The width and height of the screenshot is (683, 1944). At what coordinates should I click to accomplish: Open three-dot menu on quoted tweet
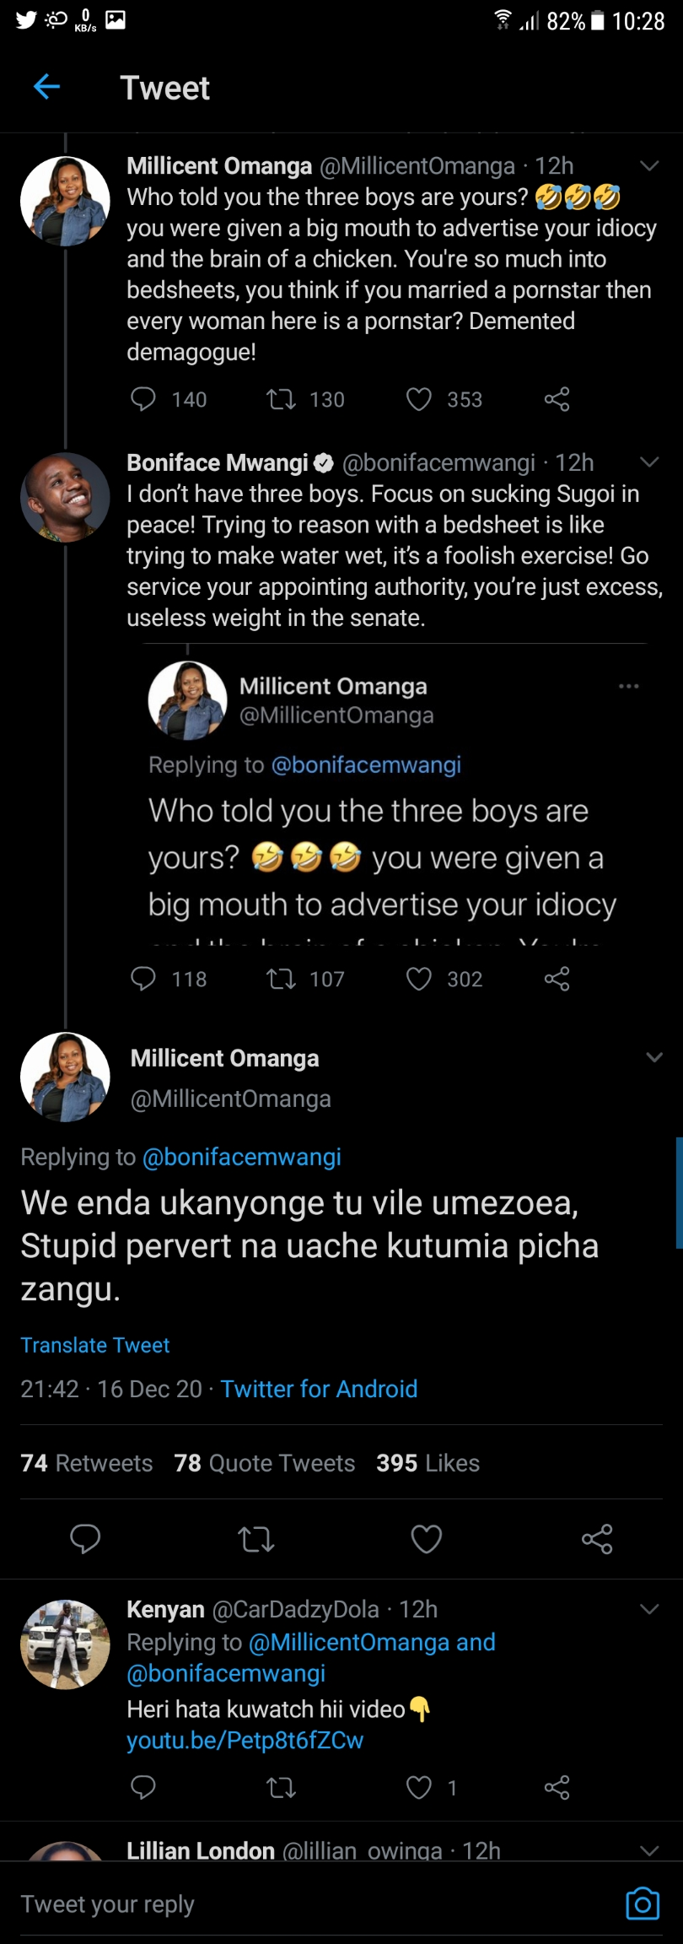(x=628, y=686)
